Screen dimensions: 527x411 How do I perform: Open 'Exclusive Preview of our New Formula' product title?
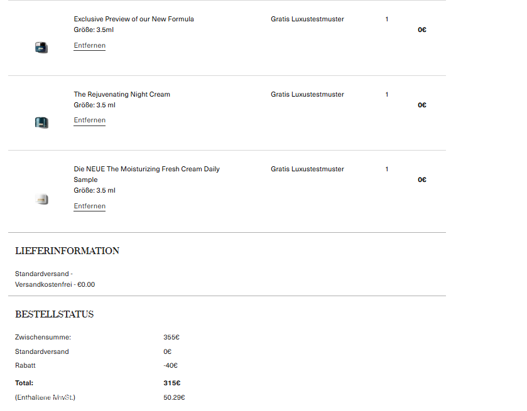[x=134, y=19]
